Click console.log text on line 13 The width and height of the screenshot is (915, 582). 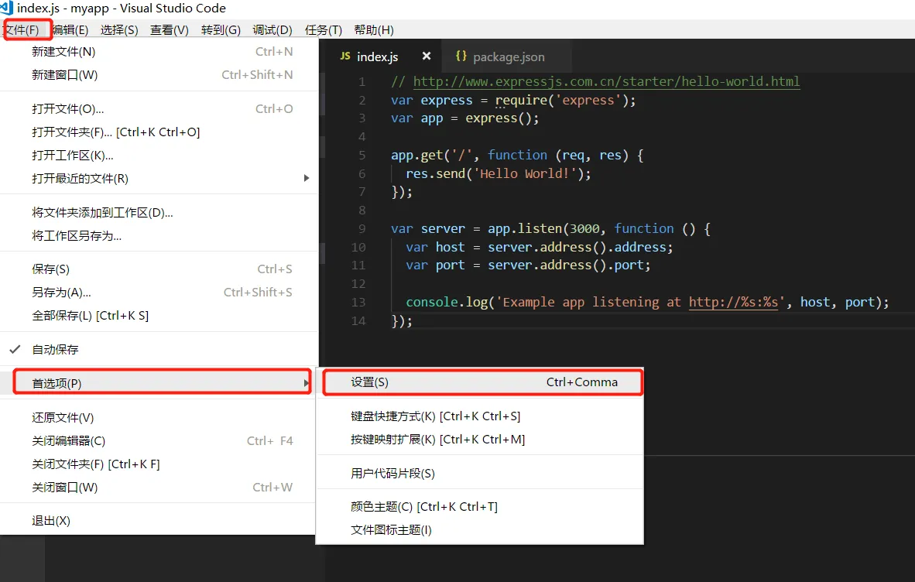tap(447, 302)
